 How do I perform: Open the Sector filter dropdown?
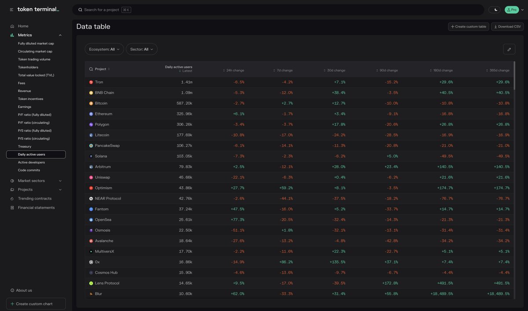point(142,49)
